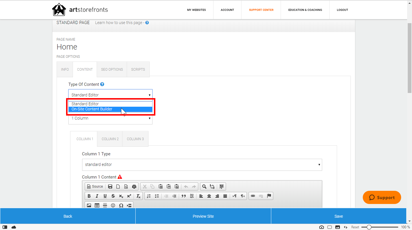This screenshot has height=230, width=412.
Task: Click the Insert Image icon in editor
Action: click(89, 205)
